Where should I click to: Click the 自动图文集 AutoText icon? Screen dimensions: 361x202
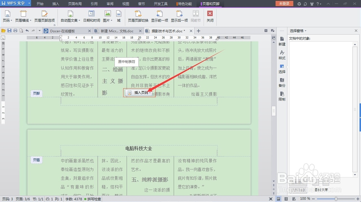[70, 14]
